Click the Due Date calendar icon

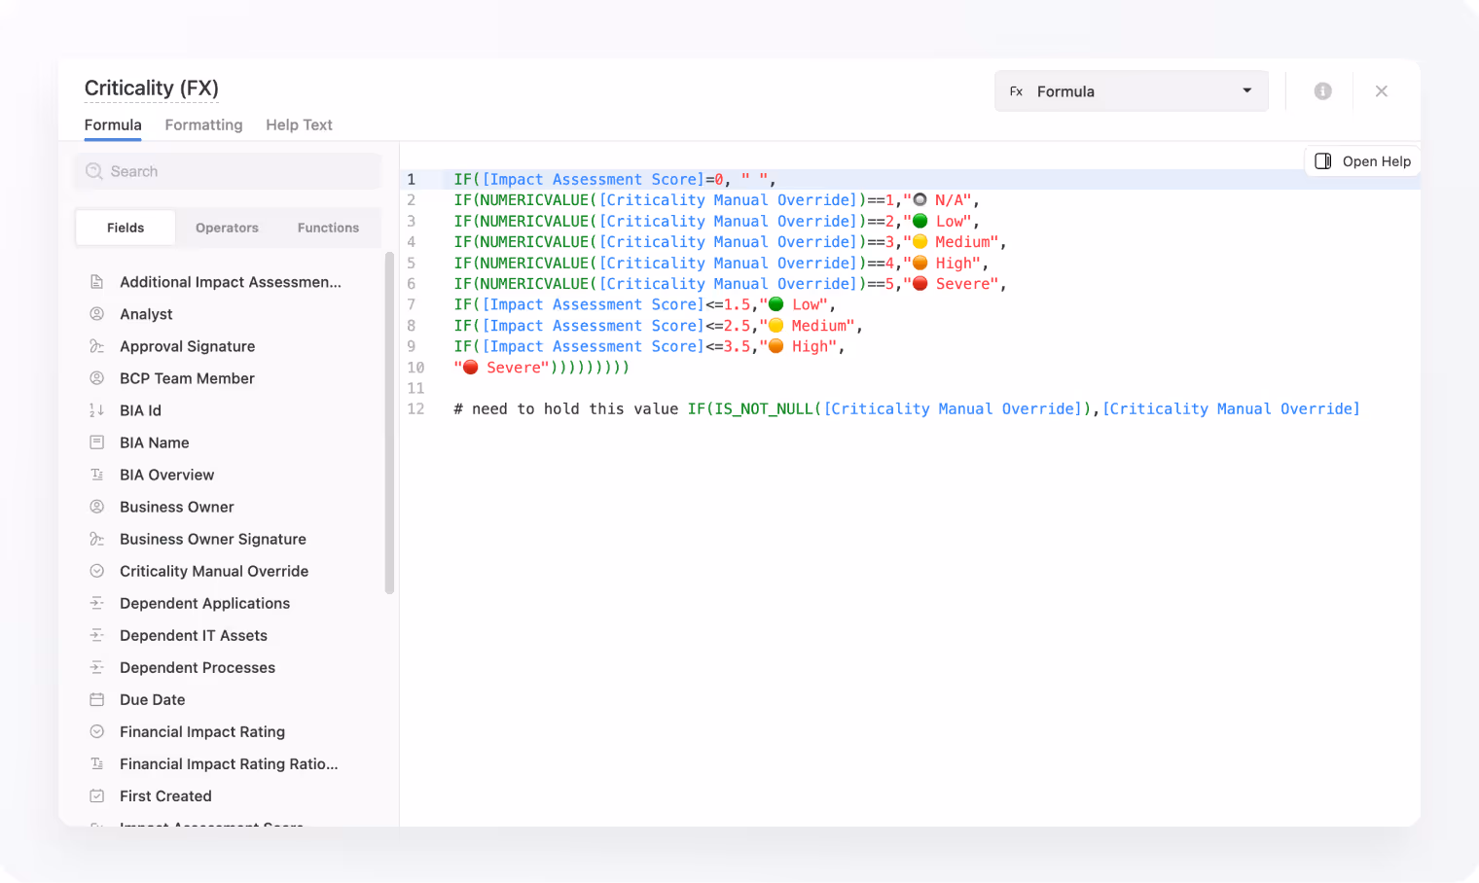pyautogui.click(x=96, y=699)
